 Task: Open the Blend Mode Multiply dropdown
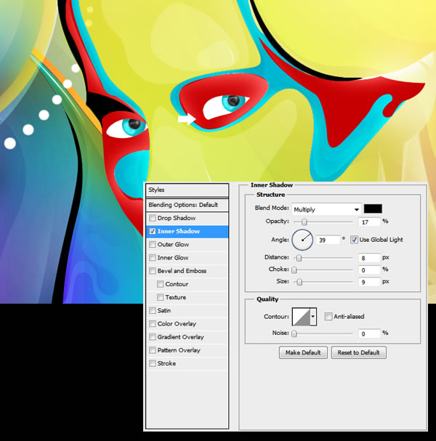(x=326, y=209)
